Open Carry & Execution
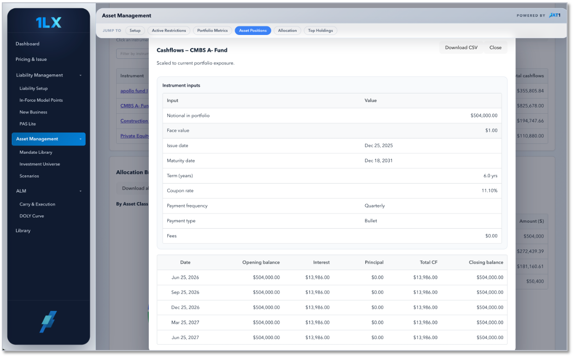Viewport: 574px width, 357px height. 37,204
